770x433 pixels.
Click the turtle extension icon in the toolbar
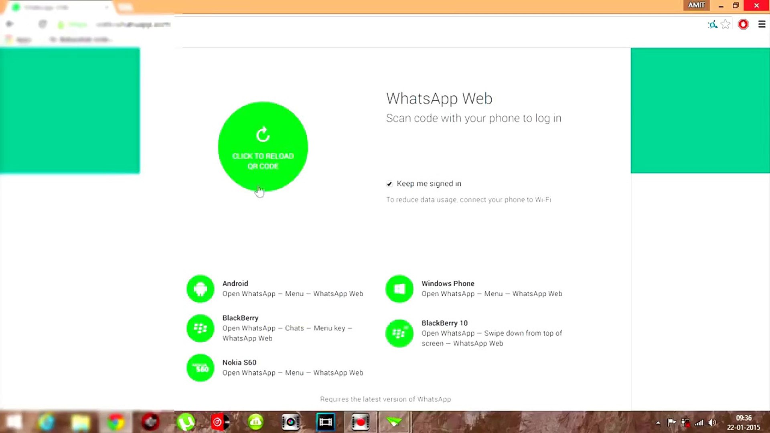pyautogui.click(x=713, y=24)
